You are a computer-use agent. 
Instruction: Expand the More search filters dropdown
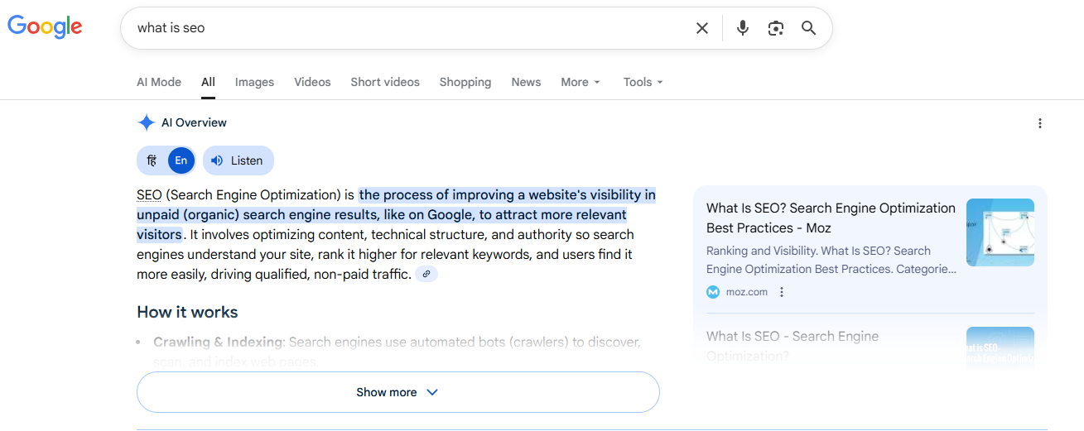tap(580, 82)
